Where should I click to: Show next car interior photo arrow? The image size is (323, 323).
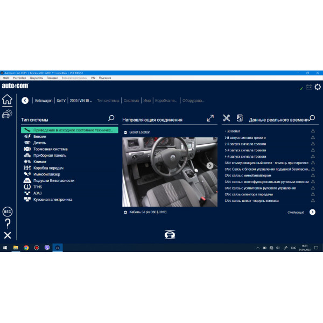click(x=210, y=166)
